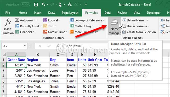Viewport: 170px width, 97px height.
Task: Switch to the Insert tab
Action: click(37, 13)
